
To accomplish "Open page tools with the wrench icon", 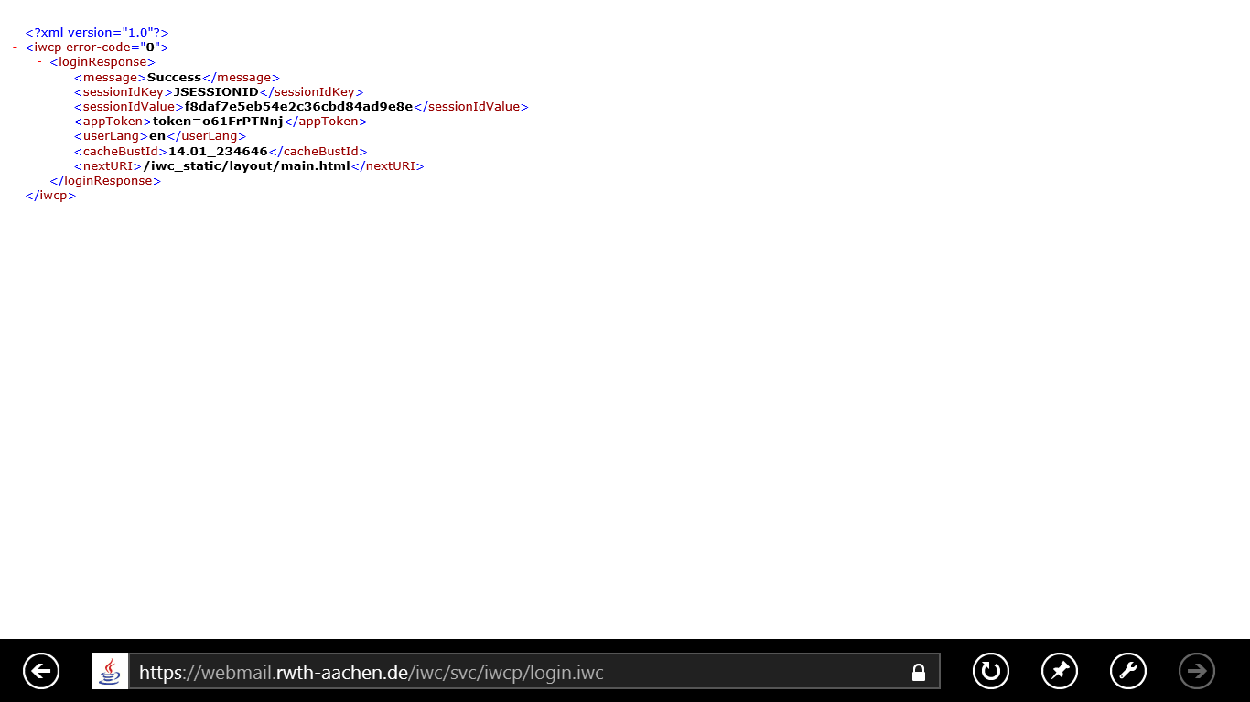I will (x=1128, y=671).
